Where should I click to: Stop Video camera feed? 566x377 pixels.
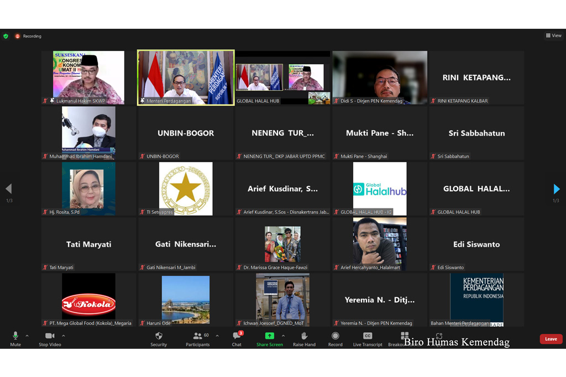(x=50, y=338)
